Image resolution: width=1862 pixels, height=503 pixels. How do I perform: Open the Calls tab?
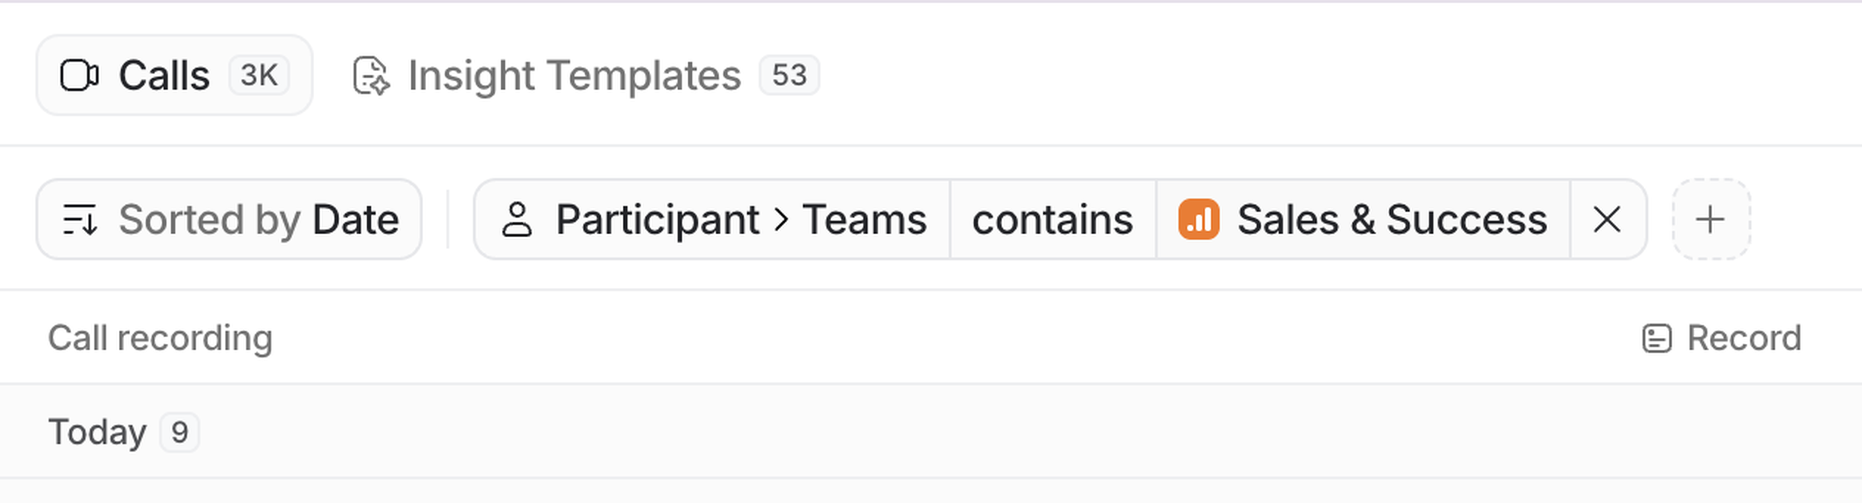164,76
